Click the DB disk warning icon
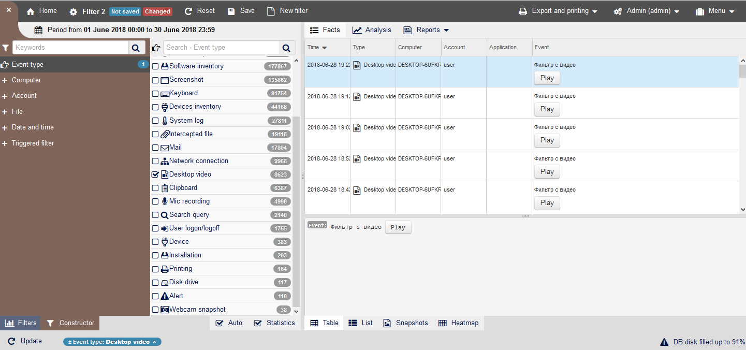This screenshot has height=350, width=746. (x=664, y=342)
